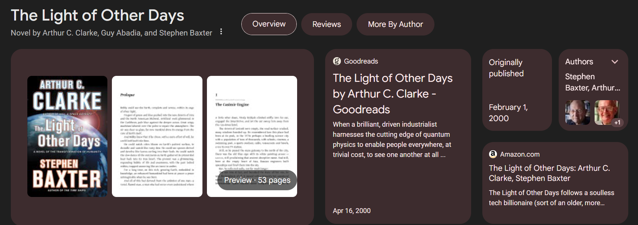Switch to the Reviews tab
Image resolution: width=638 pixels, height=225 pixels.
(326, 24)
